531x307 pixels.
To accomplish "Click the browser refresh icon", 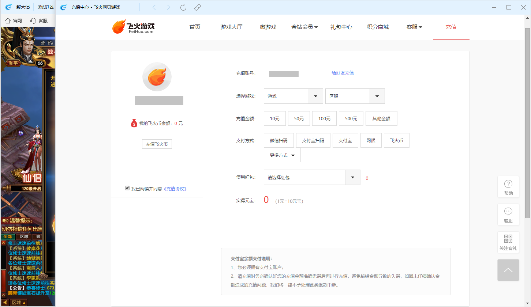I will tap(183, 7).
